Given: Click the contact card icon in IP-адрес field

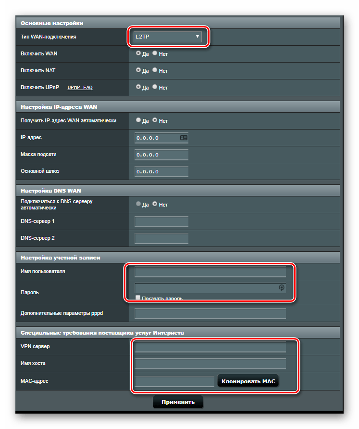Looking at the screenshot, I should click(184, 138).
